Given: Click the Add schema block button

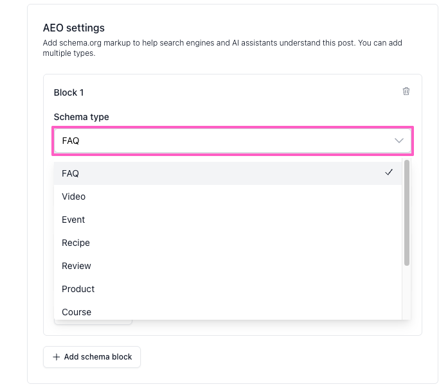Looking at the screenshot, I should click(x=92, y=357).
